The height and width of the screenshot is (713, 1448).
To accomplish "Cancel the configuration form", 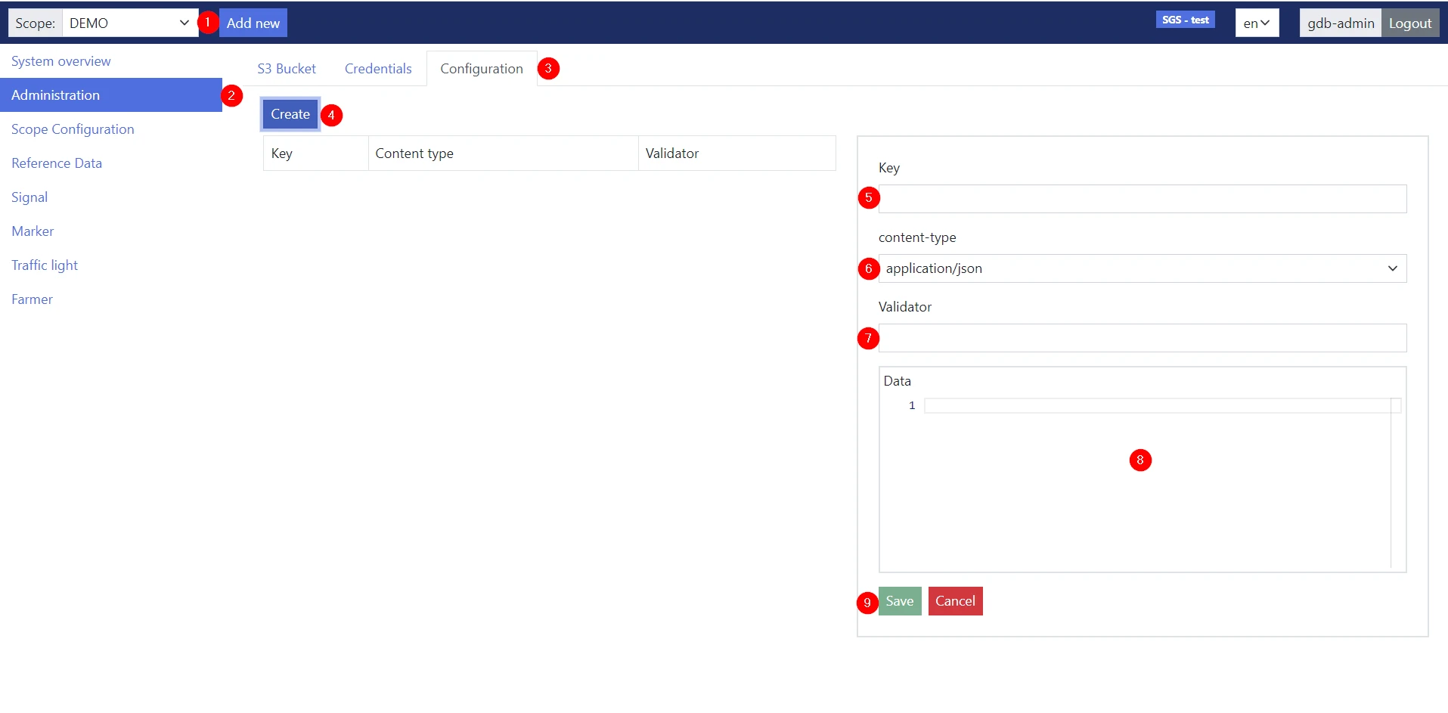I will (955, 601).
